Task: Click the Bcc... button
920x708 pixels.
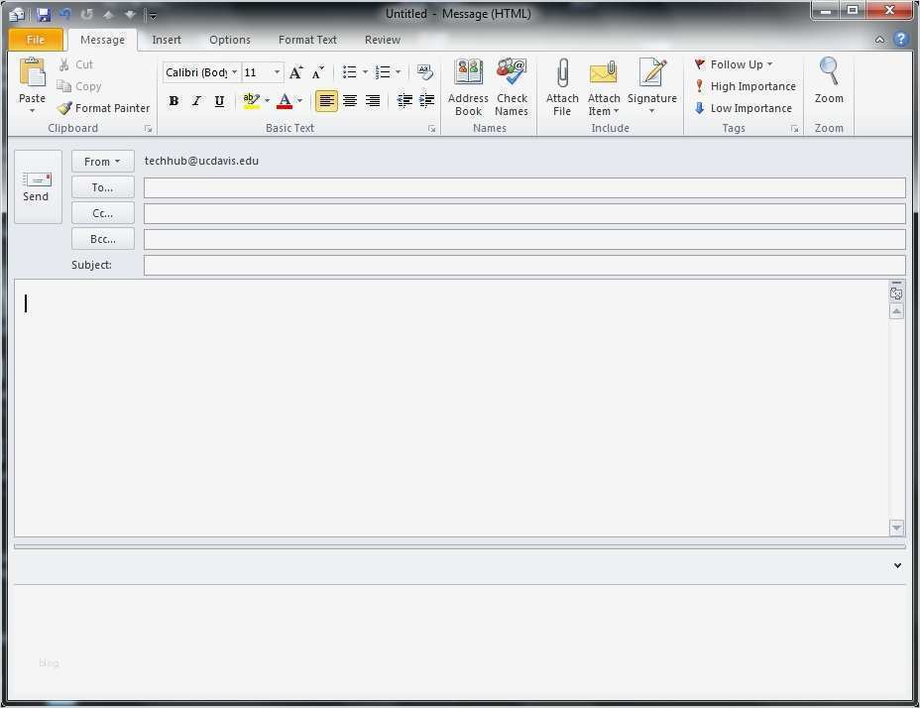Action: click(x=103, y=239)
